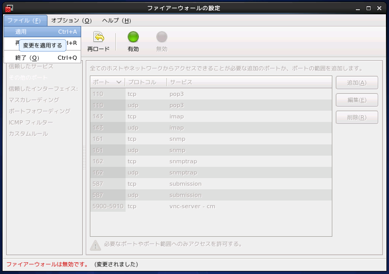The image size is (389, 274).
Task: Select row 5900-5910 vnc-server
Action: point(211,206)
